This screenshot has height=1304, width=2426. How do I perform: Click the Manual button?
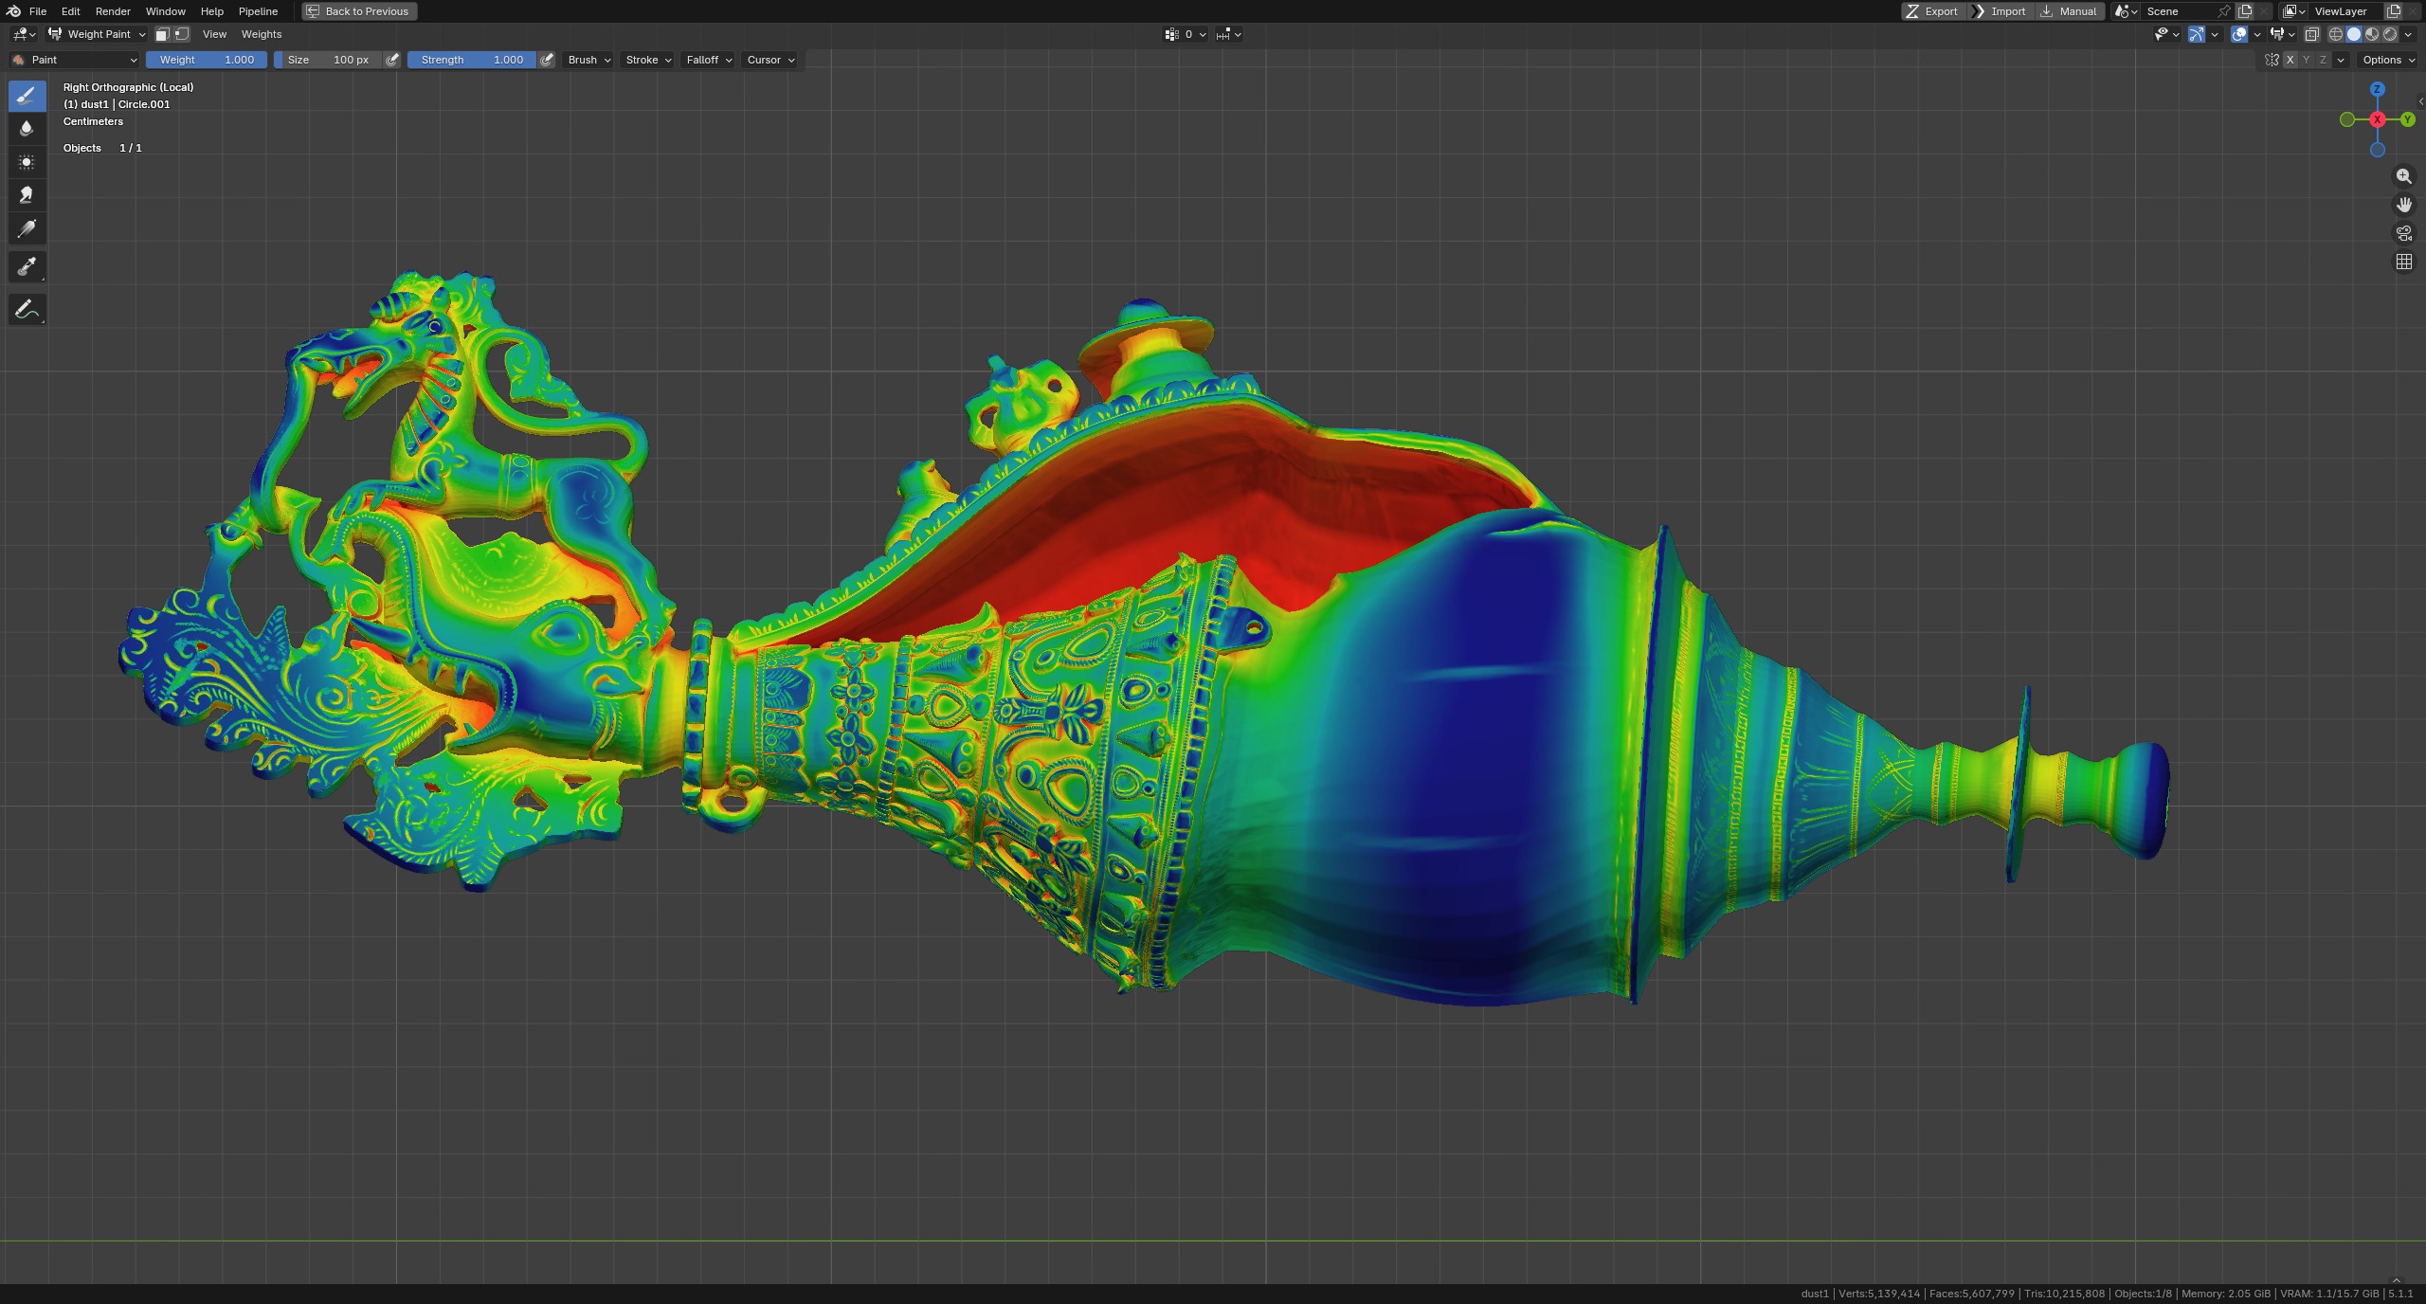click(x=2070, y=11)
